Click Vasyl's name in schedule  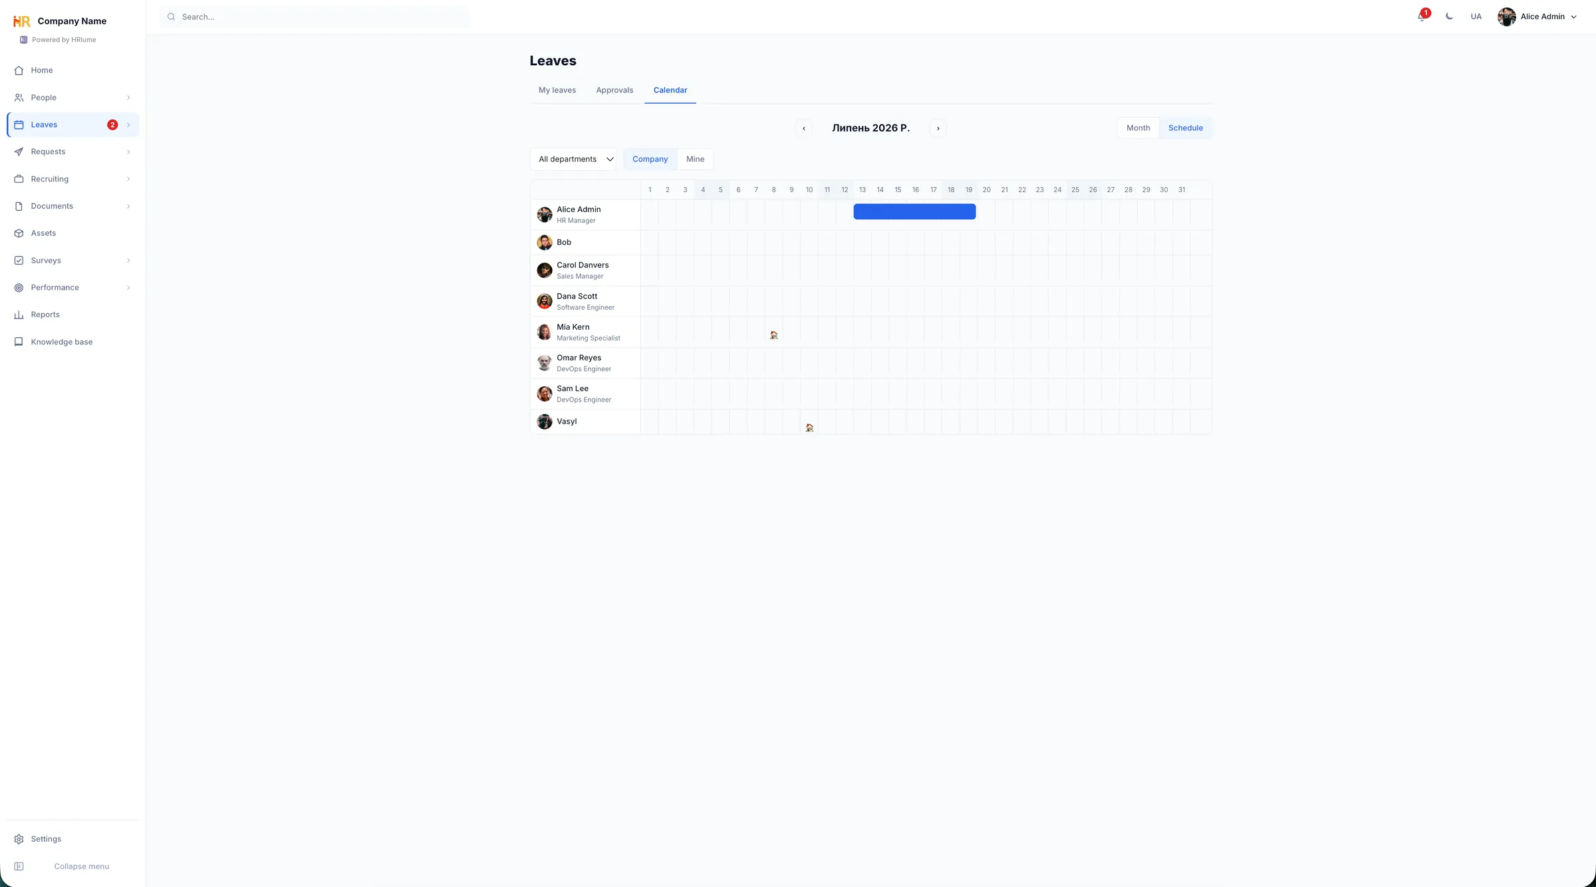coord(567,422)
